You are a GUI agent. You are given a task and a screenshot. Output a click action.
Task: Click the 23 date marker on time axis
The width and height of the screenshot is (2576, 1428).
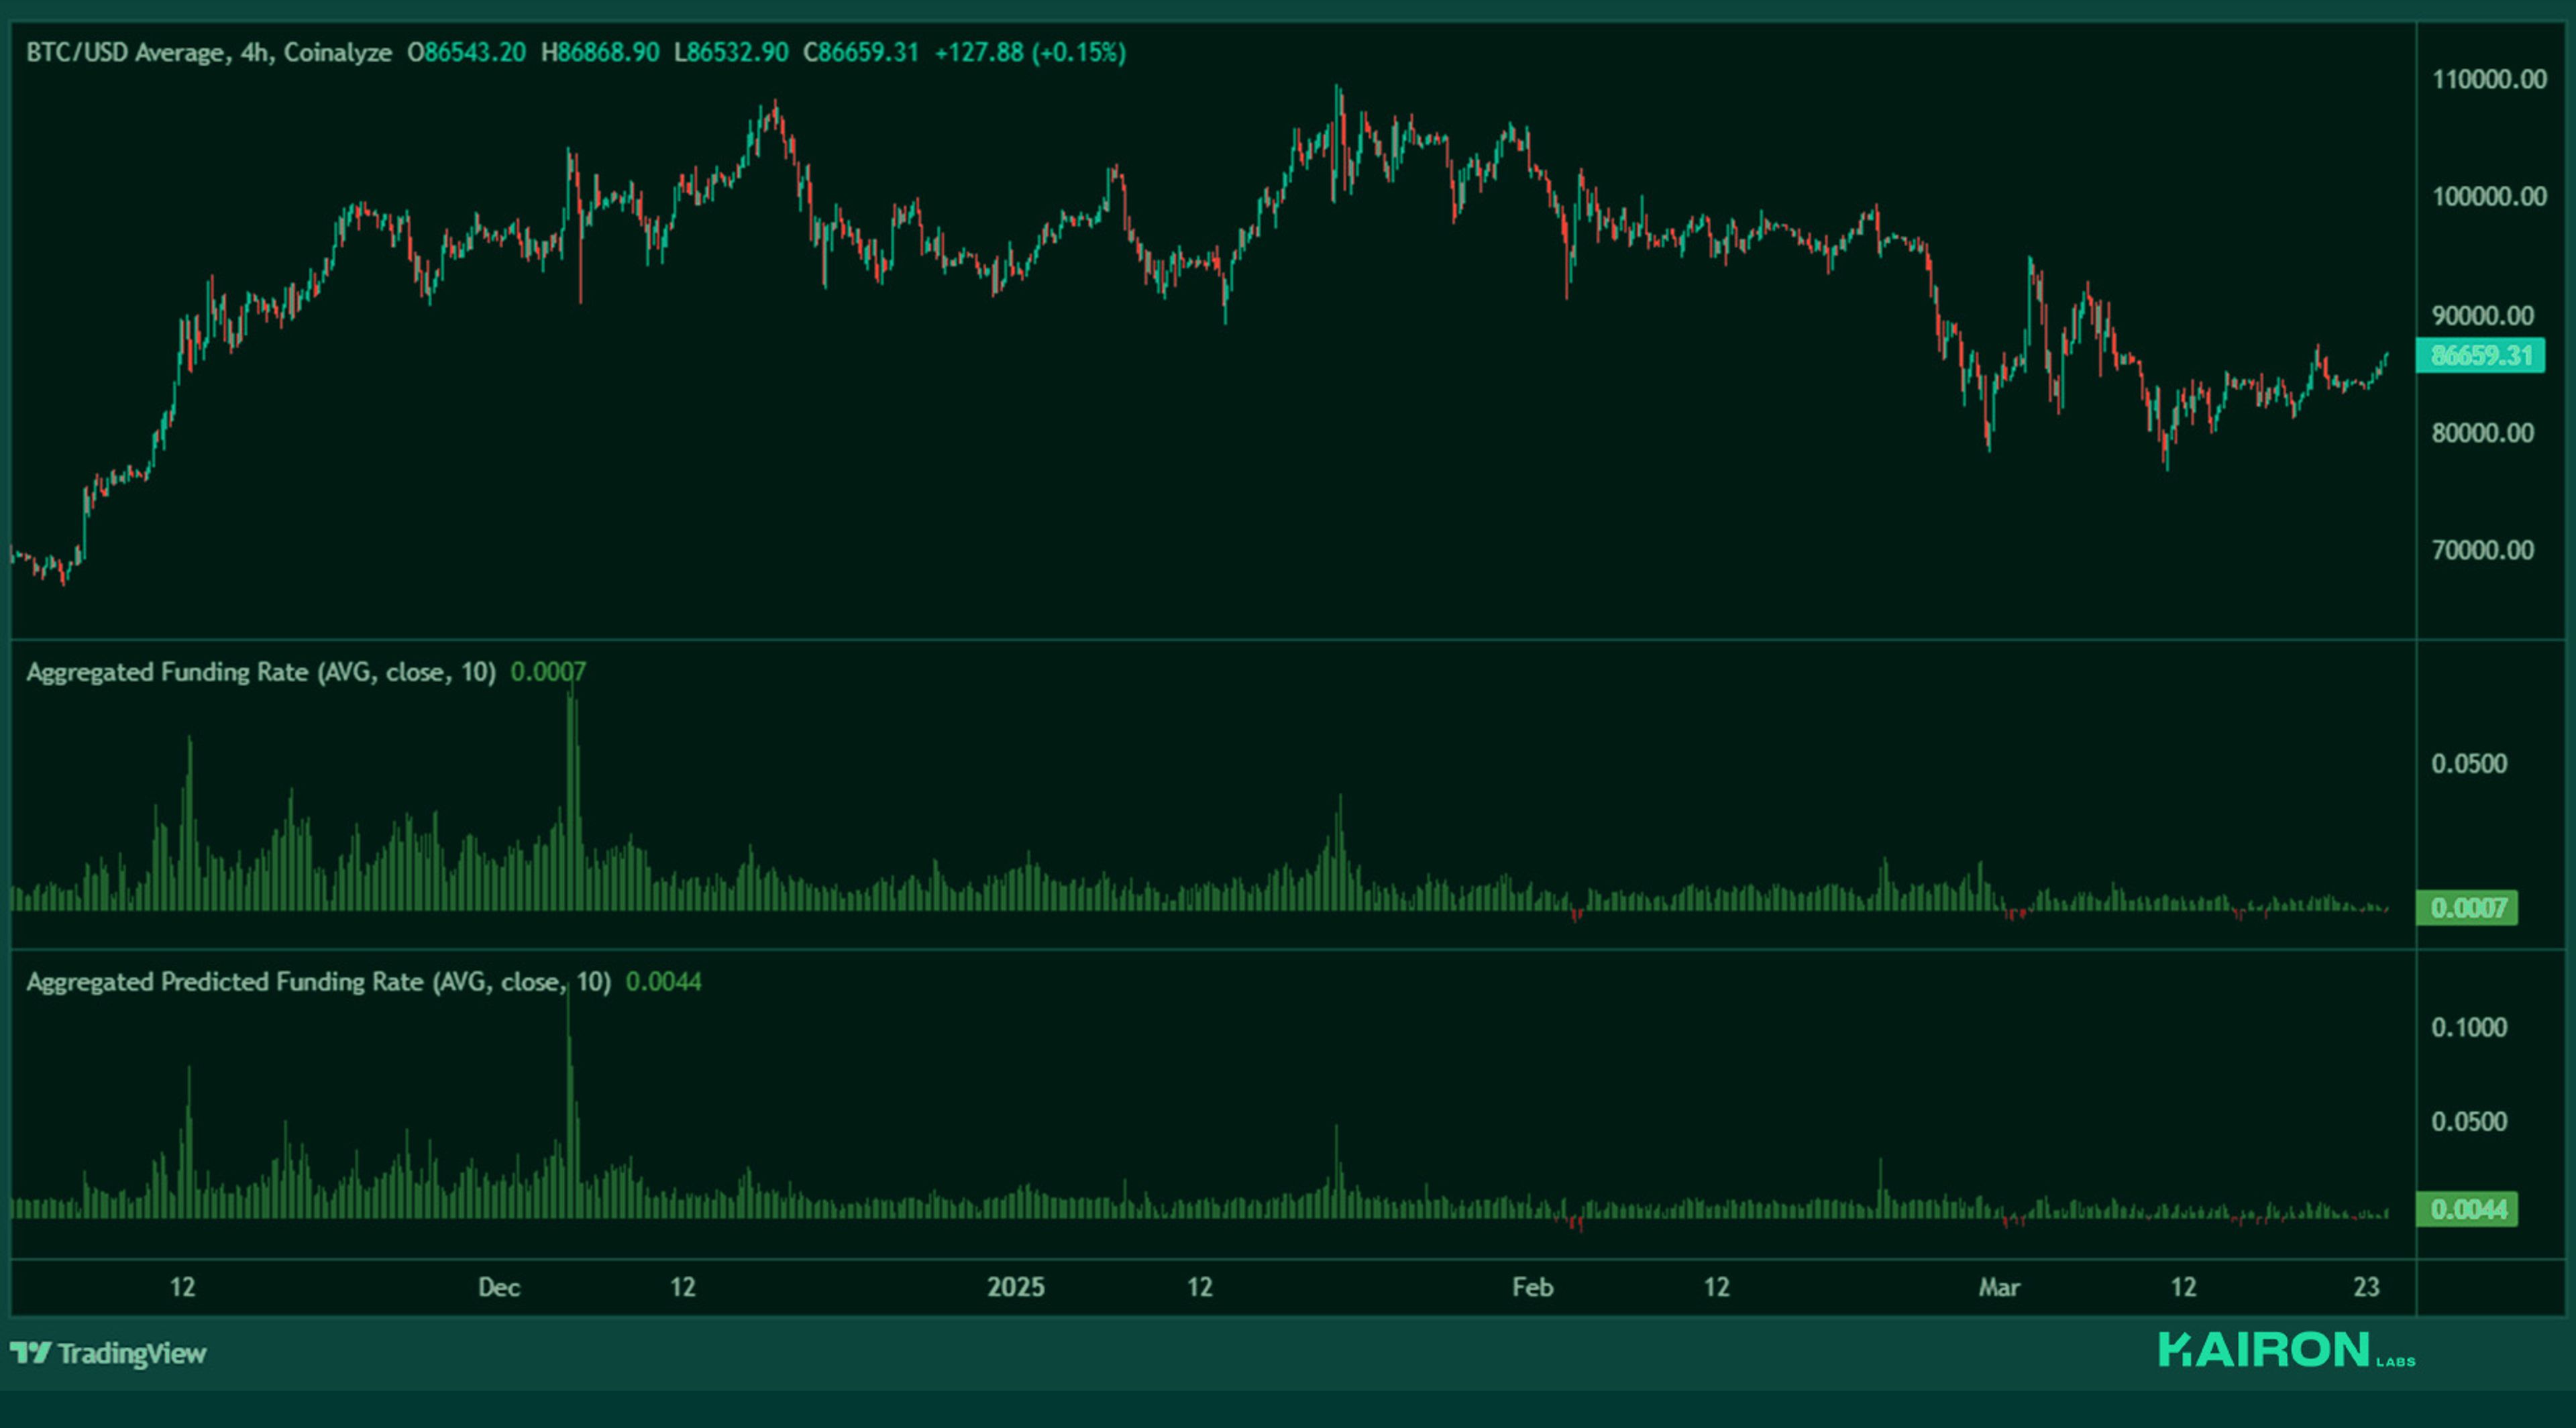click(2366, 1287)
